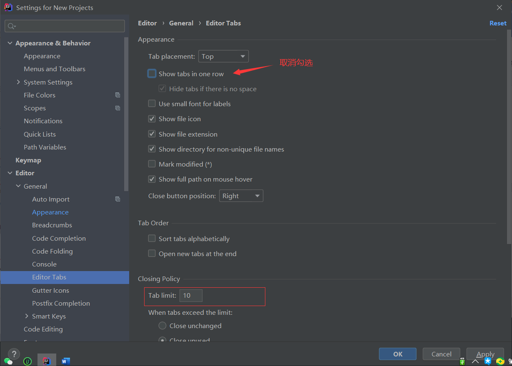512x366 pixels.
Task: Select Code Completion in the settings tree
Action: coord(59,238)
